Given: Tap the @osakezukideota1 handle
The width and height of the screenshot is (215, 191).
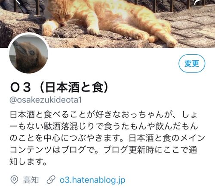Looking at the screenshot, I should point(46,100).
